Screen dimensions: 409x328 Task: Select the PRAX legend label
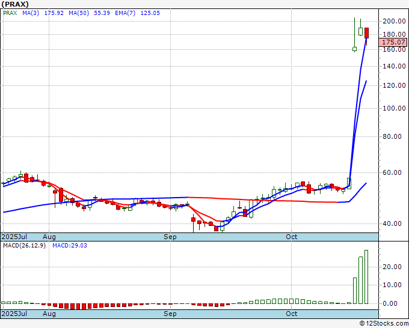[10, 13]
